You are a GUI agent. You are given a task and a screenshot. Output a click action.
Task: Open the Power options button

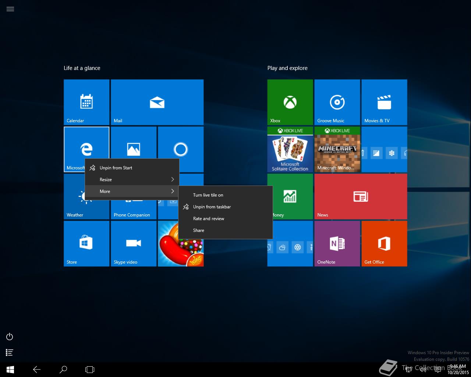[x=10, y=337]
